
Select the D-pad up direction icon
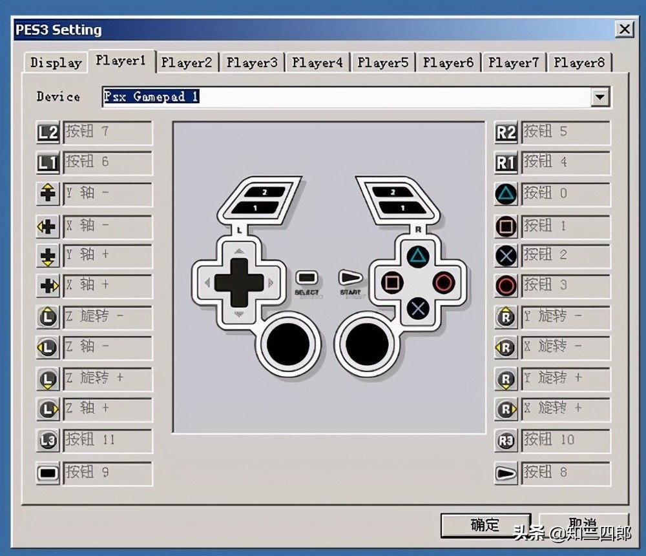point(48,194)
